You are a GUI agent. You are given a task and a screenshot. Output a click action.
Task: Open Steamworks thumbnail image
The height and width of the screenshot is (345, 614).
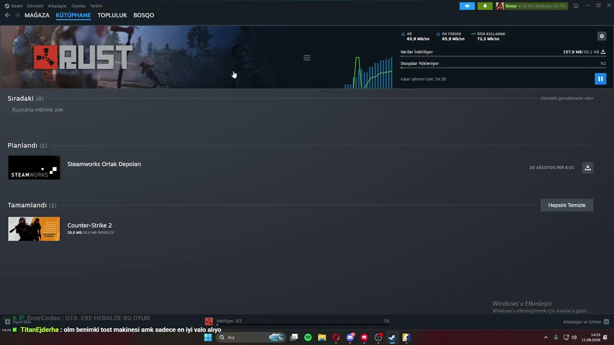tap(34, 168)
